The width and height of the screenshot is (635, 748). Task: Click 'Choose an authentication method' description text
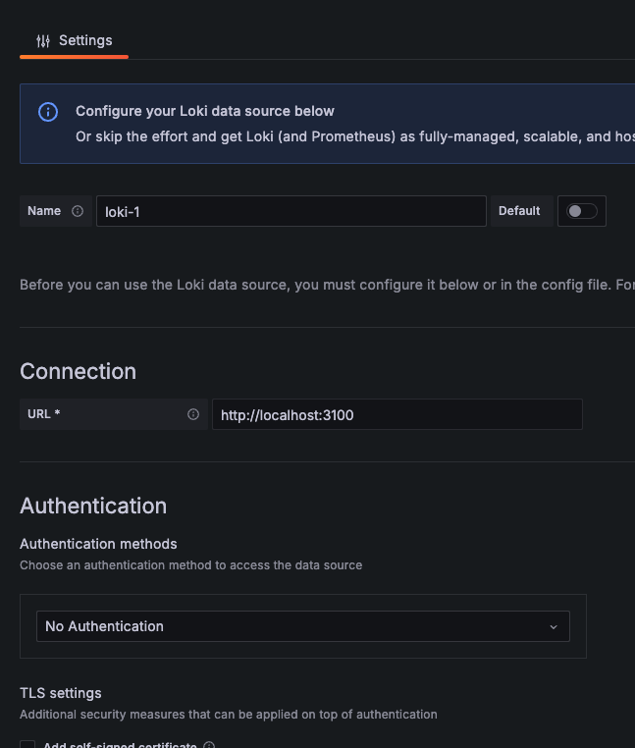pos(190,565)
